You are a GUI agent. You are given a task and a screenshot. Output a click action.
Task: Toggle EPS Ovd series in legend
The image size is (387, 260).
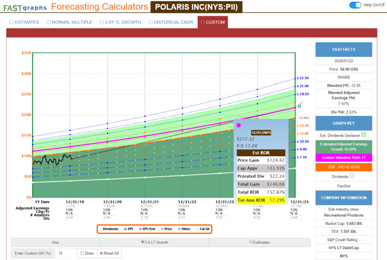point(147,229)
